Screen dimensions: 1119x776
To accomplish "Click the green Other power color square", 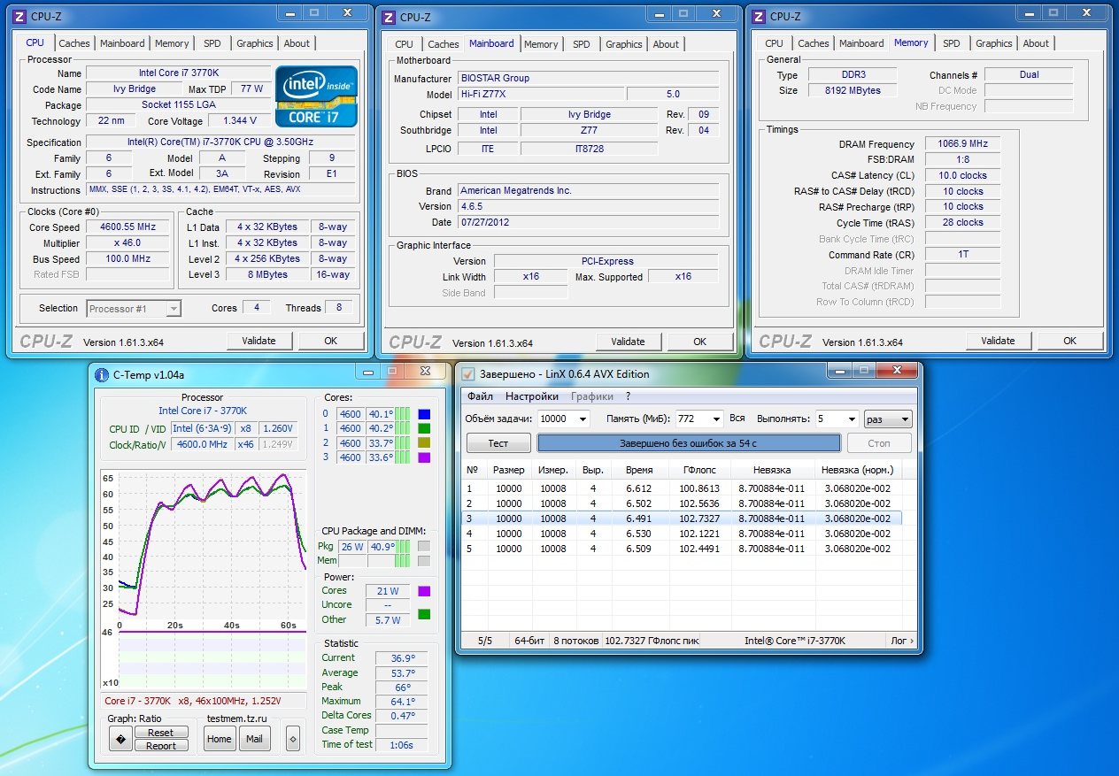I will tap(424, 614).
